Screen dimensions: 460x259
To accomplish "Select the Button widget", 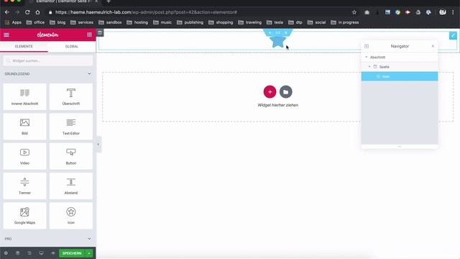I will [x=71, y=156].
